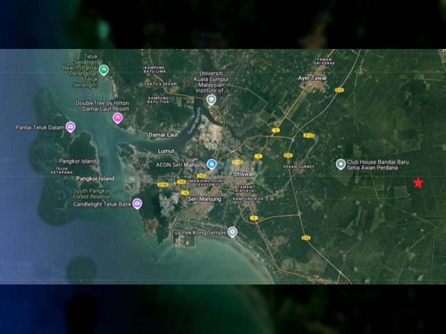Open the Ayer Tawar place label
This screenshot has width=446, height=334.
(312, 78)
